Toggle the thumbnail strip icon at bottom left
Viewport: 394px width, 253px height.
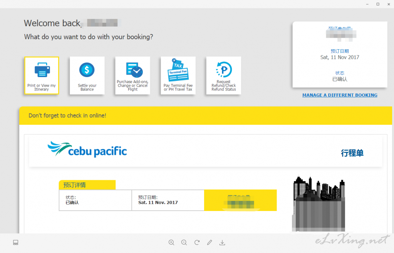tap(15, 243)
